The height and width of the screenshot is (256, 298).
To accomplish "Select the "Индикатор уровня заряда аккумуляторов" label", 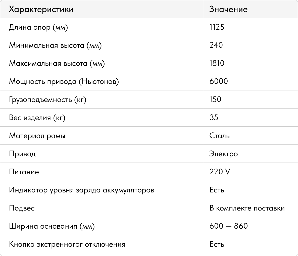I will pyautogui.click(x=82, y=190).
